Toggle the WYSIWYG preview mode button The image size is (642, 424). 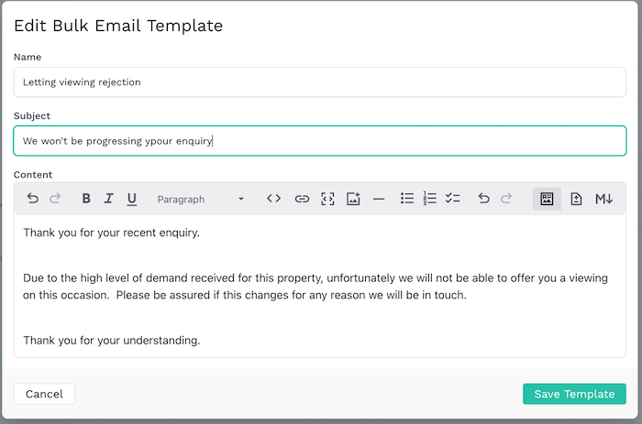pos(547,199)
